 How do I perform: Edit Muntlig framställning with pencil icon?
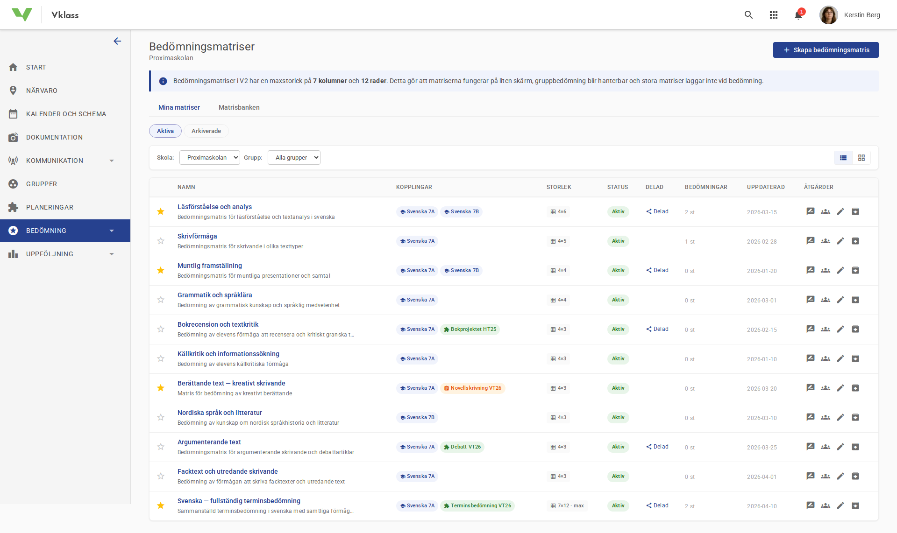click(840, 270)
